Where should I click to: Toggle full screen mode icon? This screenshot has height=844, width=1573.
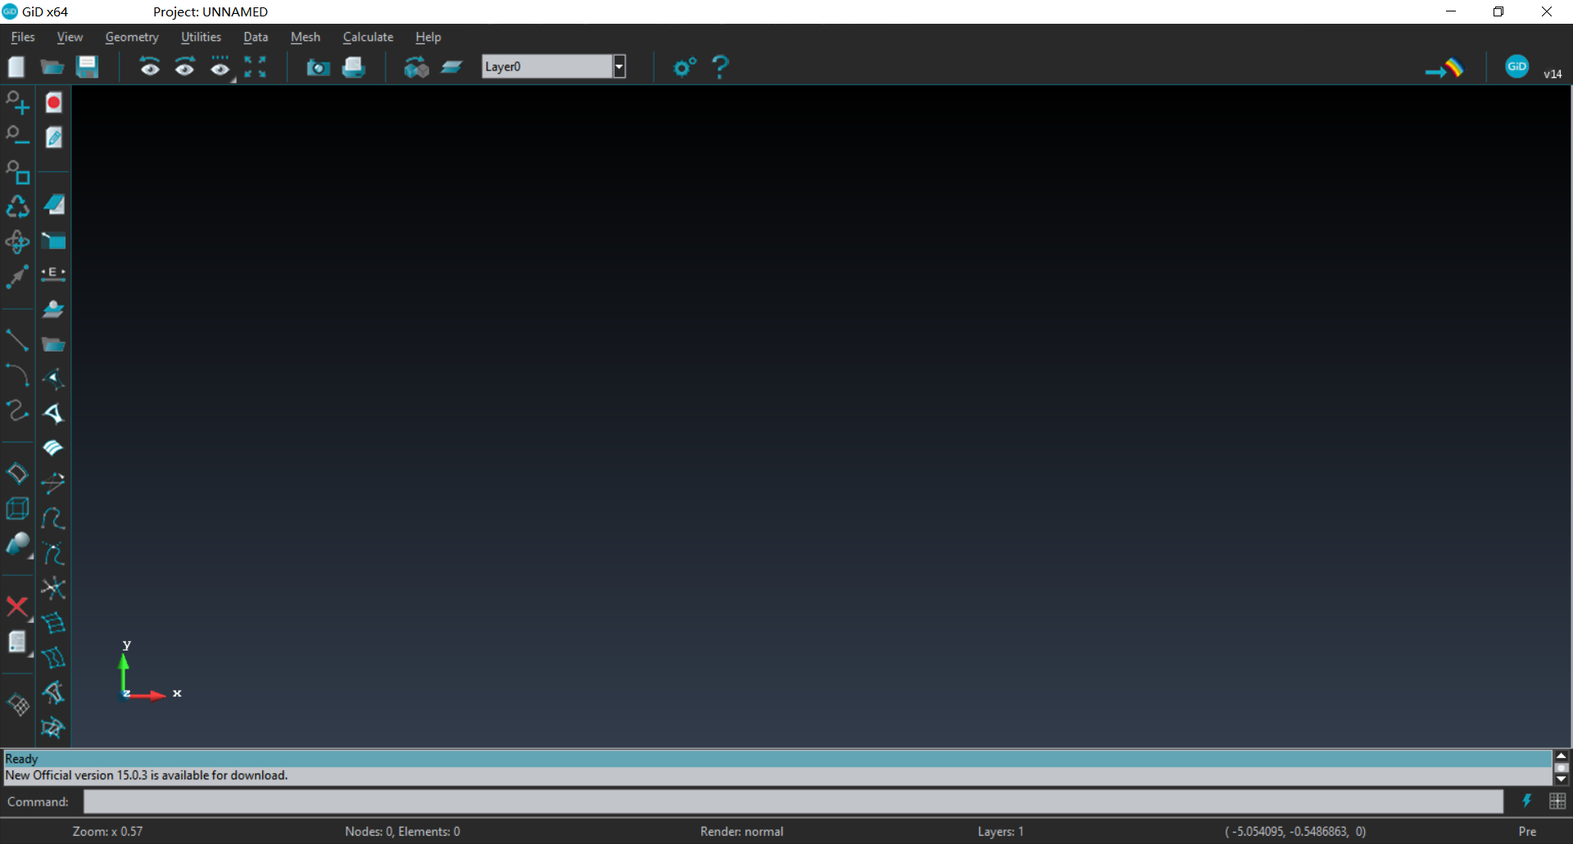[256, 67]
